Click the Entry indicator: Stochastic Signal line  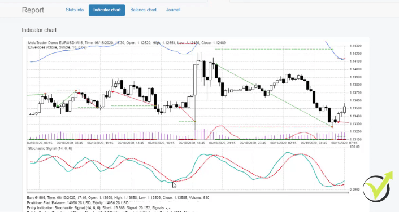click(x=98, y=207)
